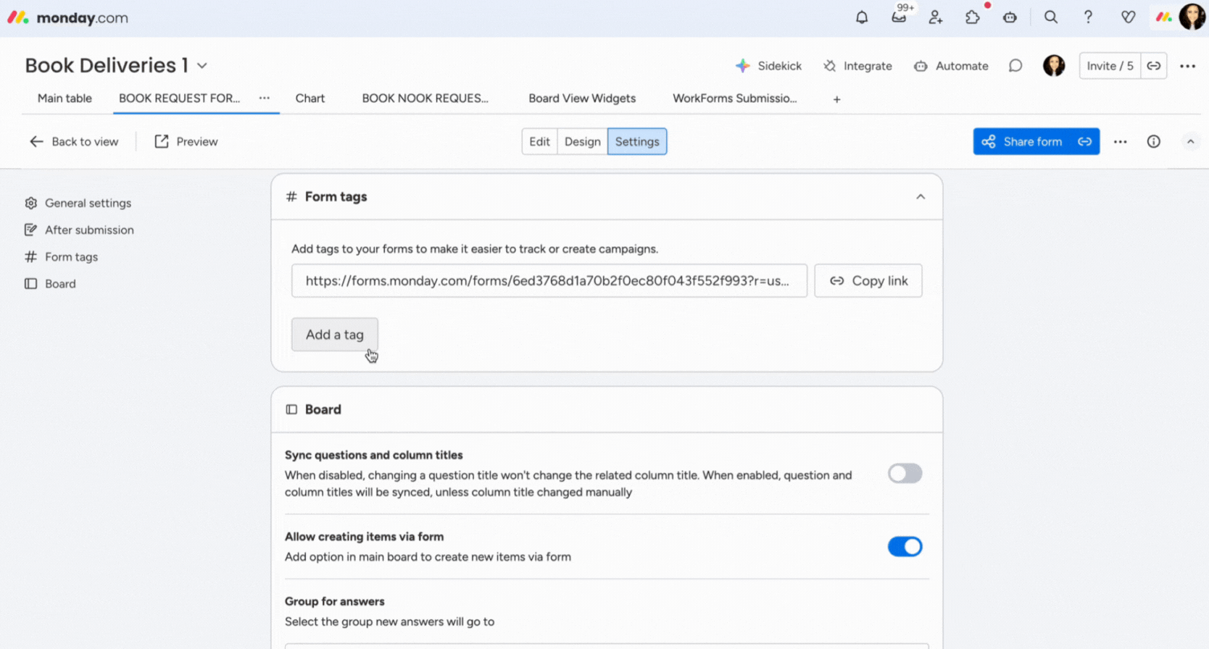Open the Group for answers dropdown

coord(607,645)
